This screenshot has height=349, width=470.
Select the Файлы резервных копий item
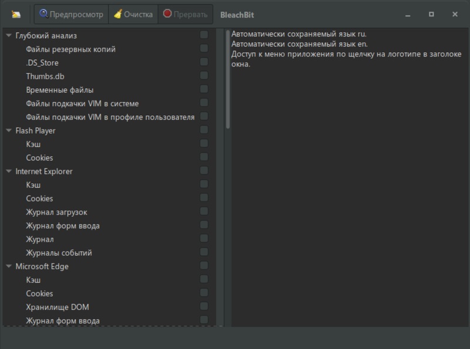70,49
